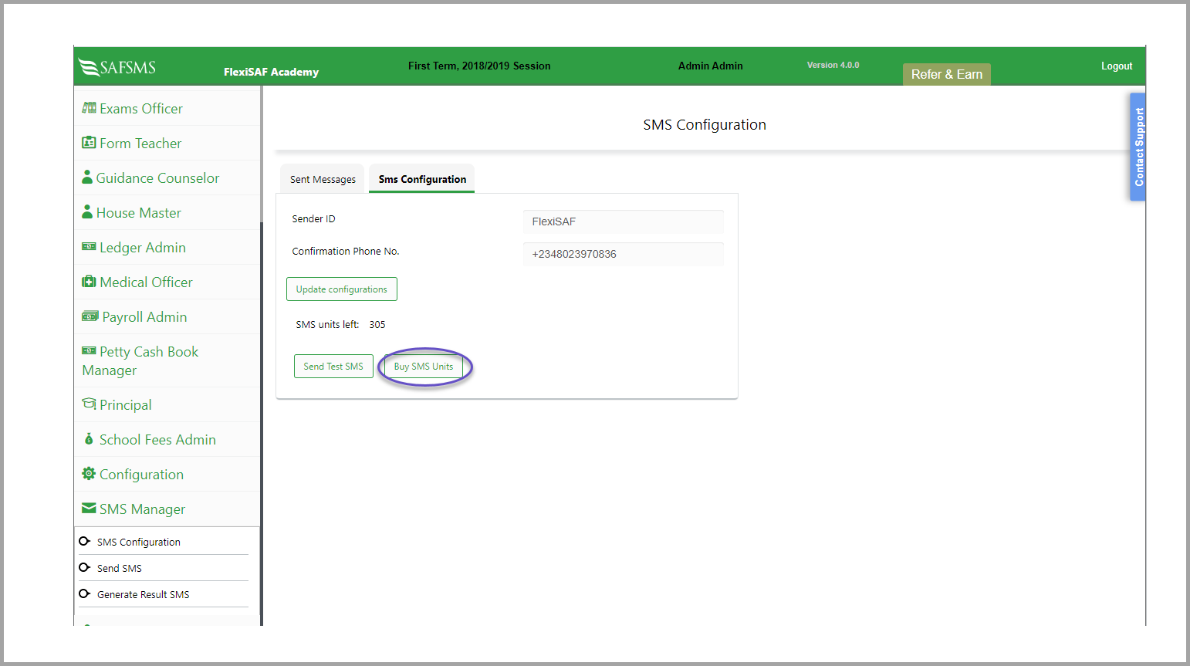Click the Principal graduation cap icon

(89, 404)
